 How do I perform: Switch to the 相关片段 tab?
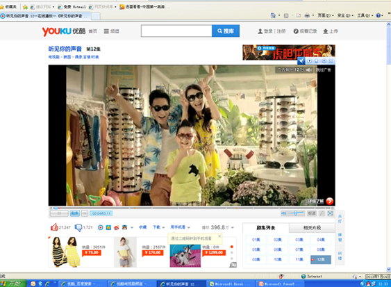point(312,228)
